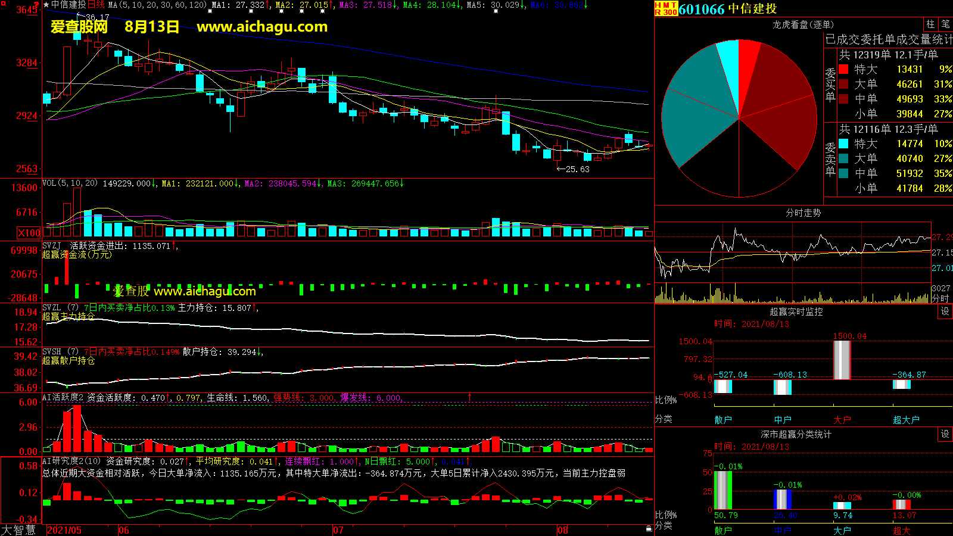Click the 大智慧 label at bottom-left
This screenshot has height=536, width=953.
pos(18,530)
